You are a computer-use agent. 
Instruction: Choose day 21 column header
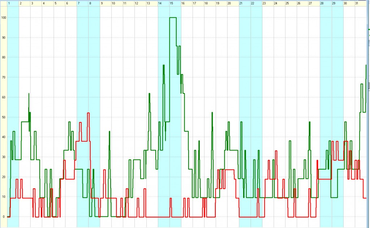(245, 3)
